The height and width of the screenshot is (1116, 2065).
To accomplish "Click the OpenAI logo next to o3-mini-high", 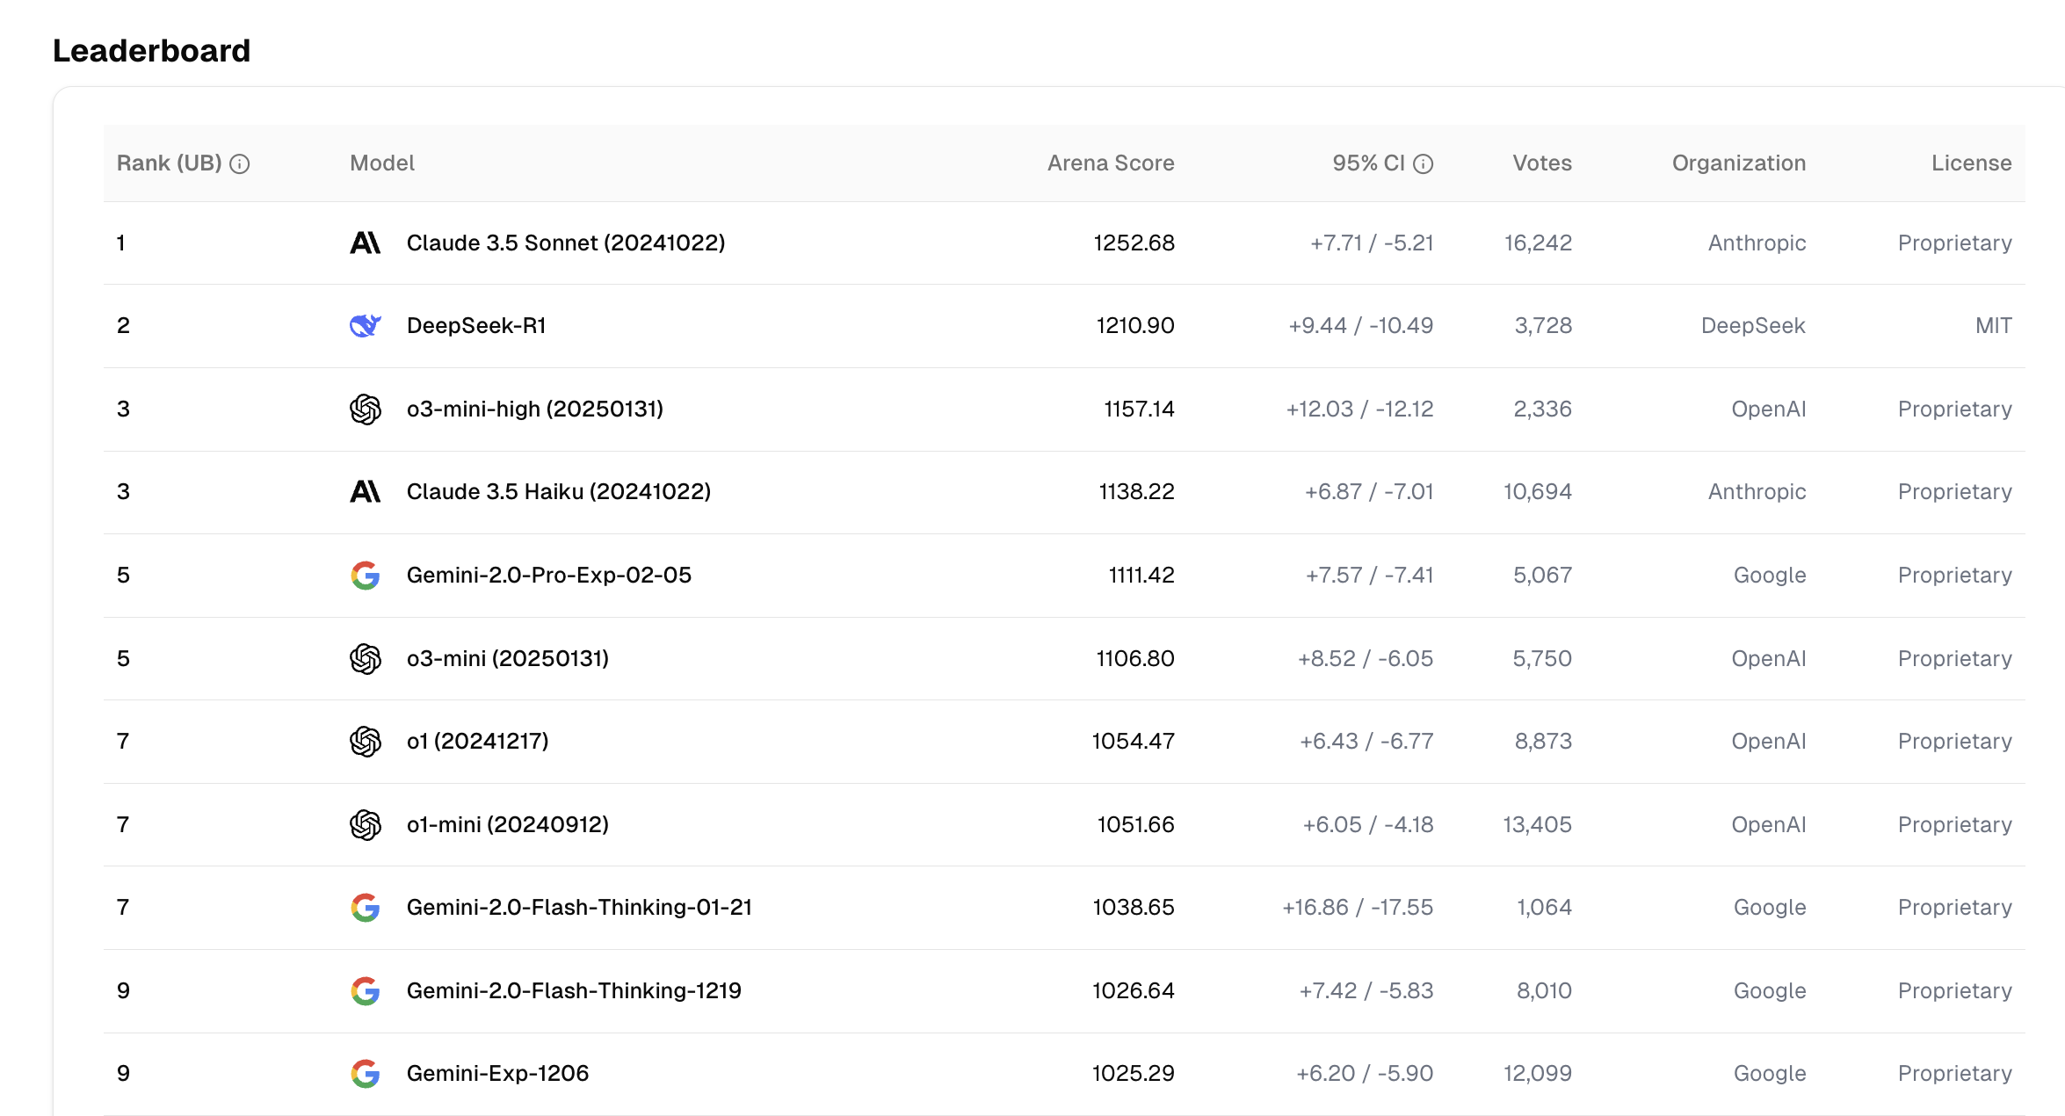I will click(x=366, y=409).
